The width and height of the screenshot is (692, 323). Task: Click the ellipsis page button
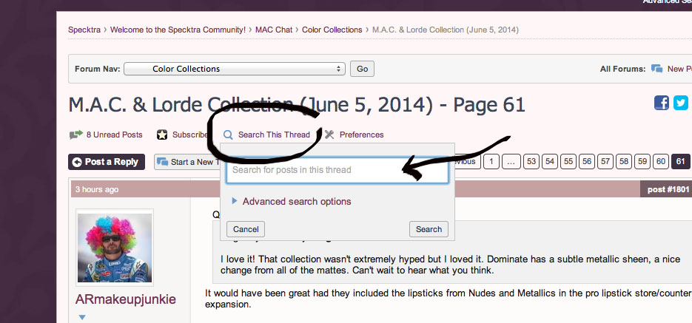click(x=511, y=162)
